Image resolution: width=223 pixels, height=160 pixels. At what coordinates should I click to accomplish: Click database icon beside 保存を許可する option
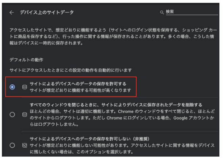tap(24, 87)
